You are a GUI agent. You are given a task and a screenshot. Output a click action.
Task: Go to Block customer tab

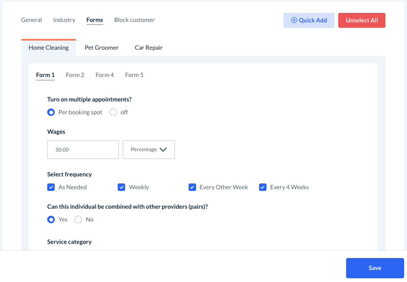(x=134, y=20)
